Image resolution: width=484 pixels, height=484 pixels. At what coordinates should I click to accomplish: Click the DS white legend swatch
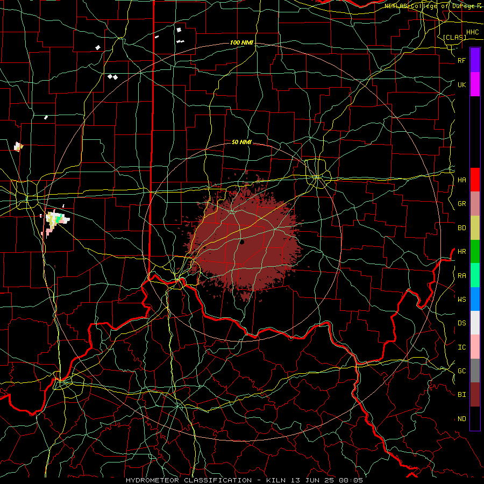point(475,323)
